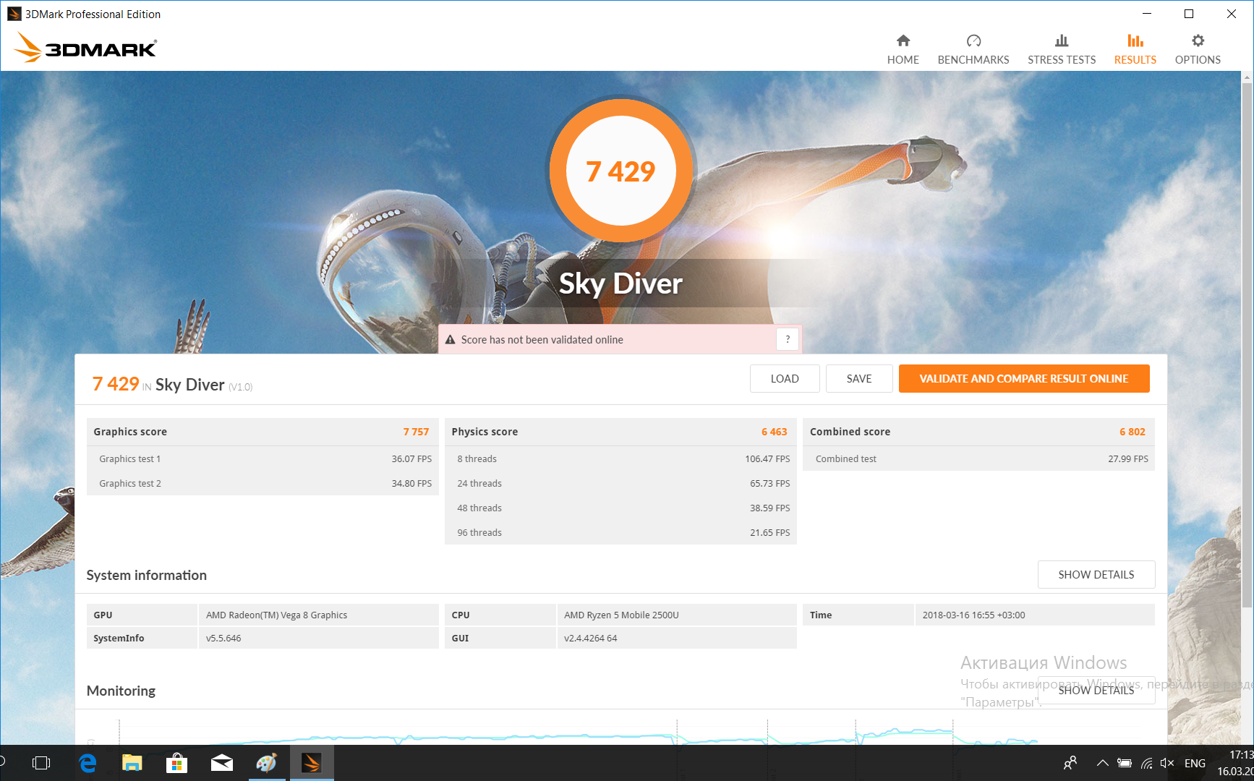The image size is (1254, 781).
Task: Click the warning triangle icon
Action: (450, 340)
